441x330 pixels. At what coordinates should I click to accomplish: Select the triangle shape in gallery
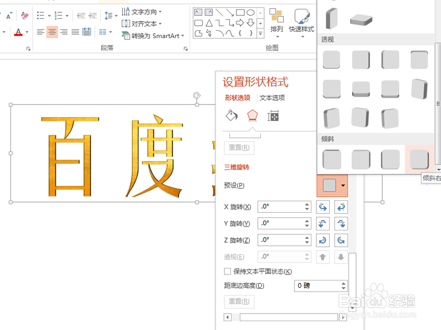click(209, 23)
